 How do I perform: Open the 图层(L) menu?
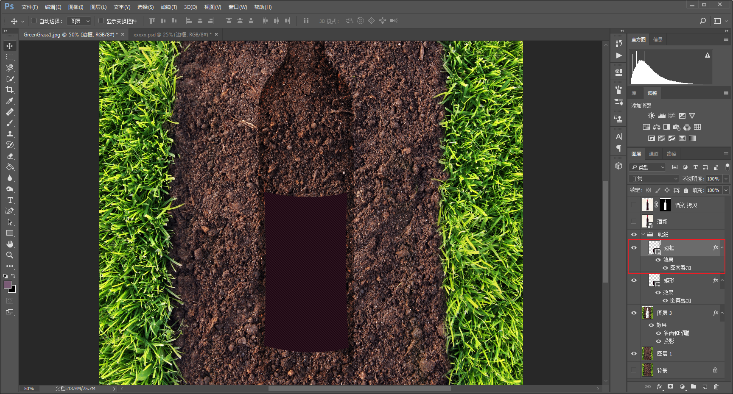[98, 7]
